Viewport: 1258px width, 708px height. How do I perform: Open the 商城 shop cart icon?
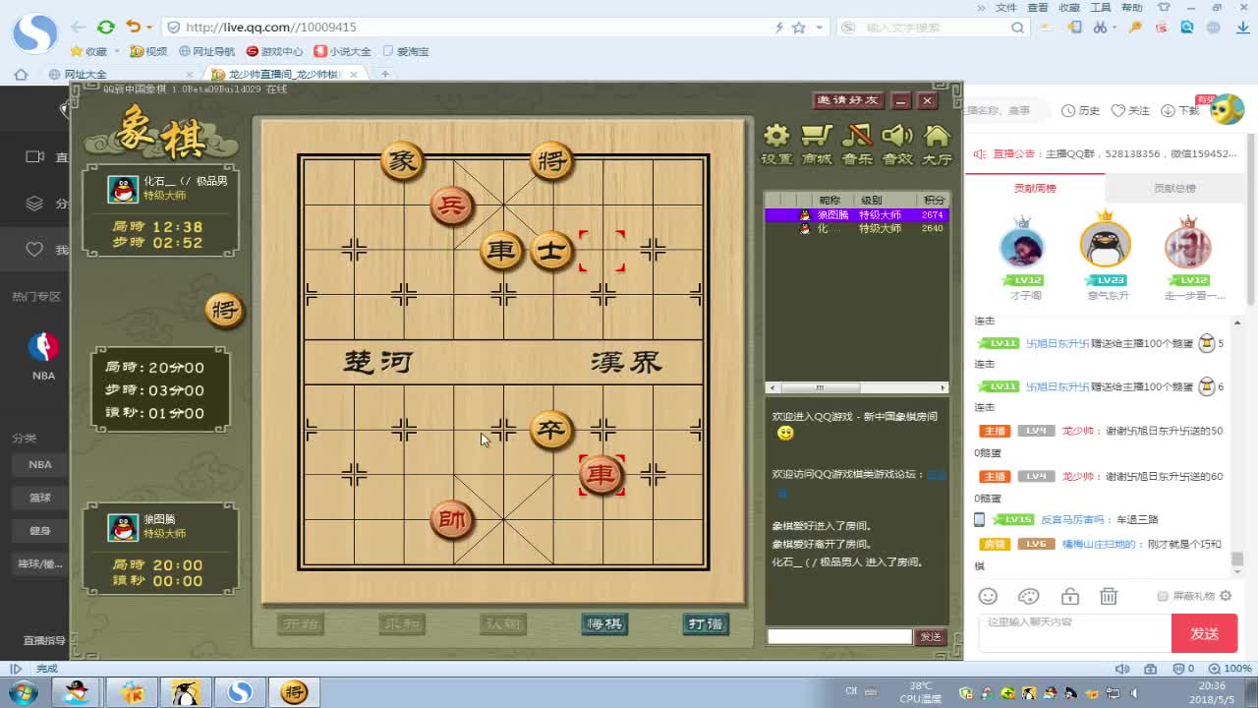pos(816,144)
